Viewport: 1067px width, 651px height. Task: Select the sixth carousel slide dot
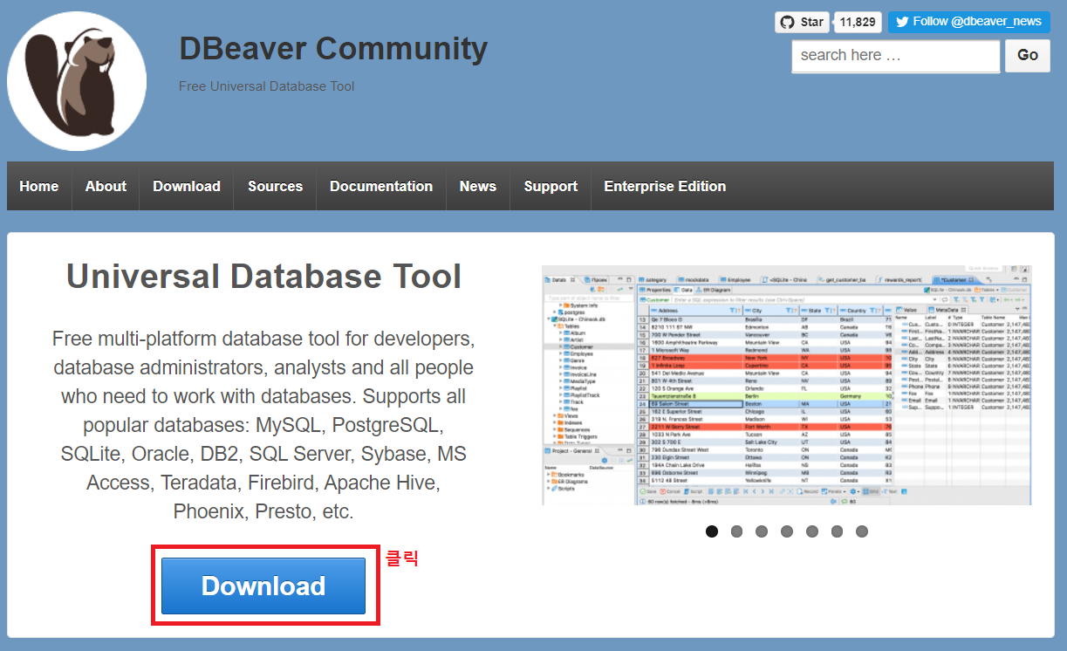[x=837, y=531]
